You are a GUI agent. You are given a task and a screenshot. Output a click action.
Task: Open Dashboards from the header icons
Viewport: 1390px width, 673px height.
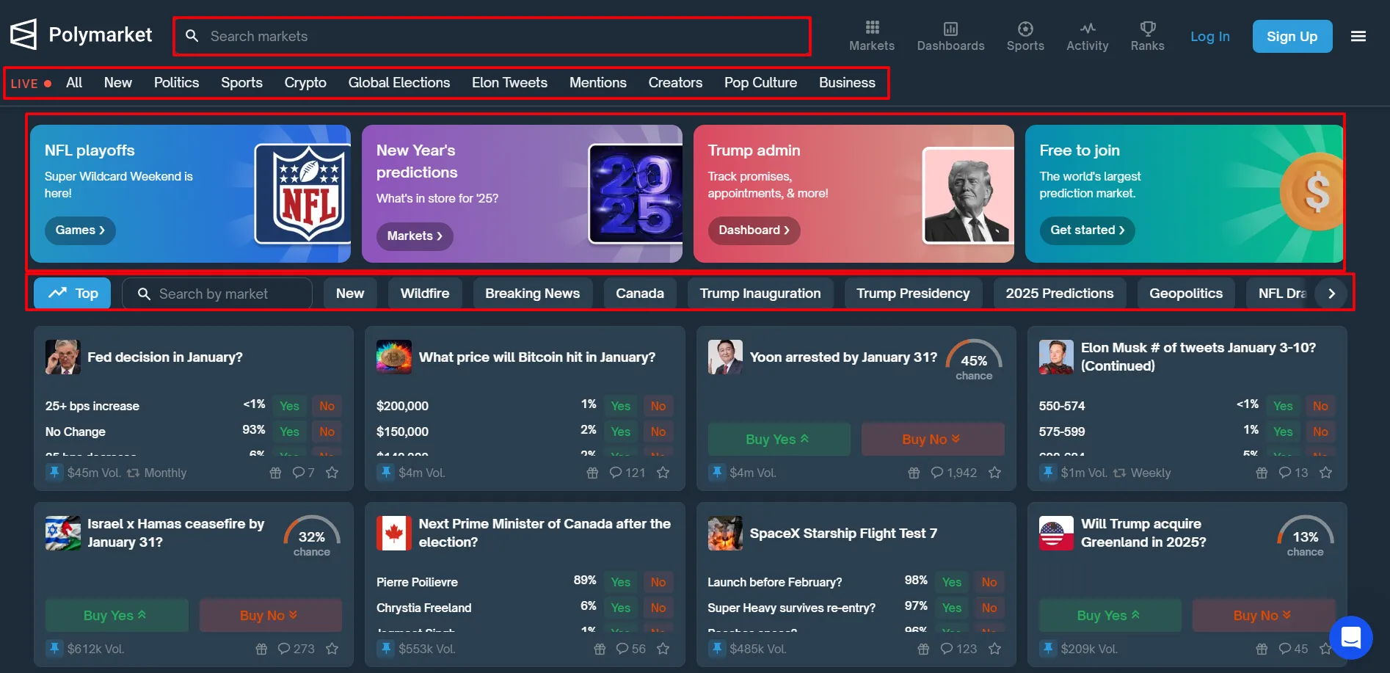[x=950, y=36]
